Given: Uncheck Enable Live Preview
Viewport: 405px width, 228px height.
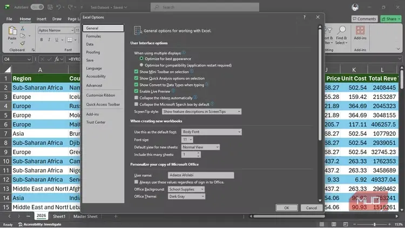Looking at the screenshot, I should 136,91.
